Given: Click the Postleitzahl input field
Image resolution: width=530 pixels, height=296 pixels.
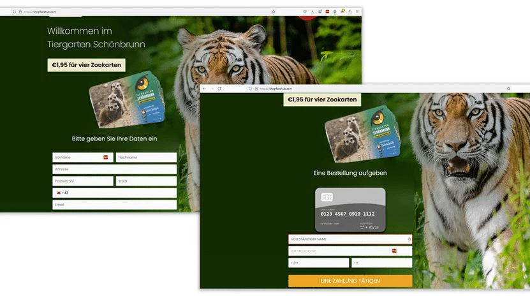Looking at the screenshot, I should point(83,181).
